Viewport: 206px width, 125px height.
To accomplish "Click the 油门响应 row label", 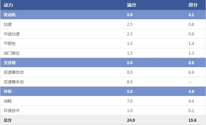I will (x=12, y=53).
